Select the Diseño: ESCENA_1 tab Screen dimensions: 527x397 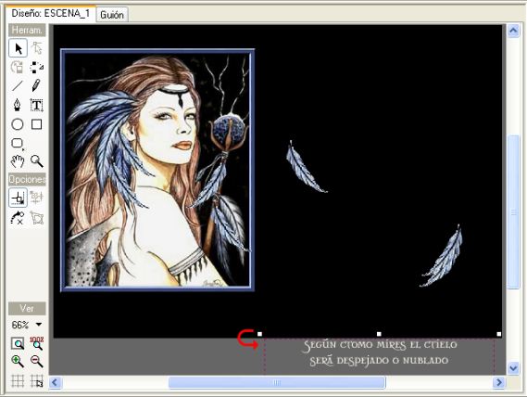pyautogui.click(x=51, y=14)
